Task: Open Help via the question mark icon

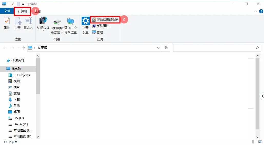Action: pos(261,11)
